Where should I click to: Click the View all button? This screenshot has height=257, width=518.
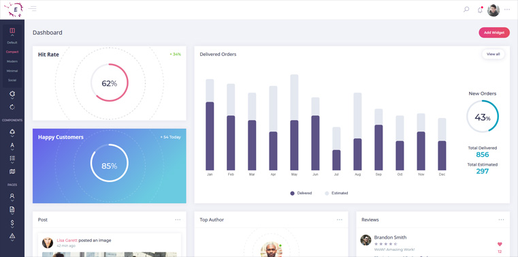tap(493, 54)
